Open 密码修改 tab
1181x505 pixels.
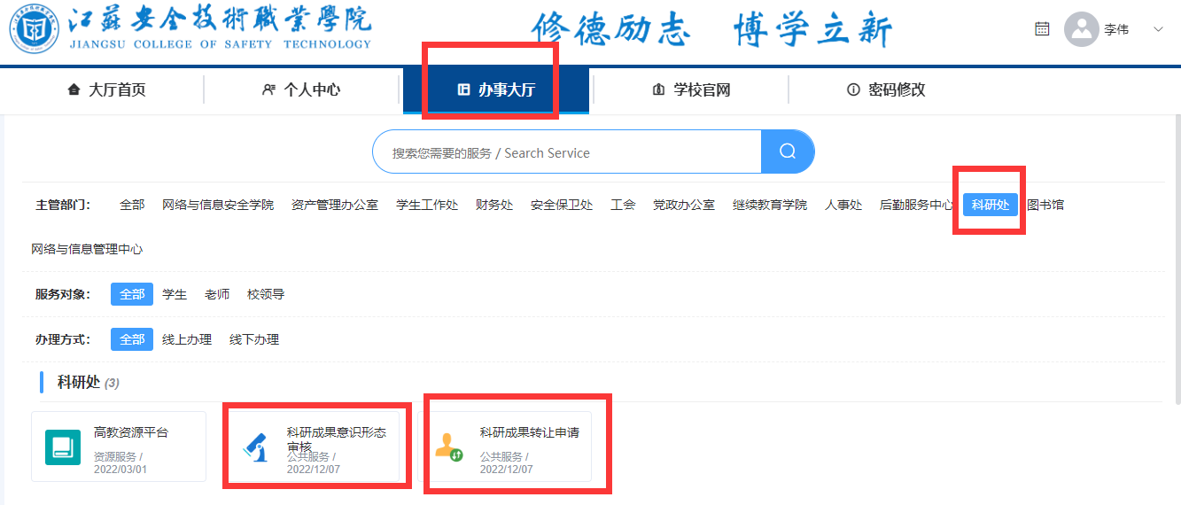click(886, 89)
